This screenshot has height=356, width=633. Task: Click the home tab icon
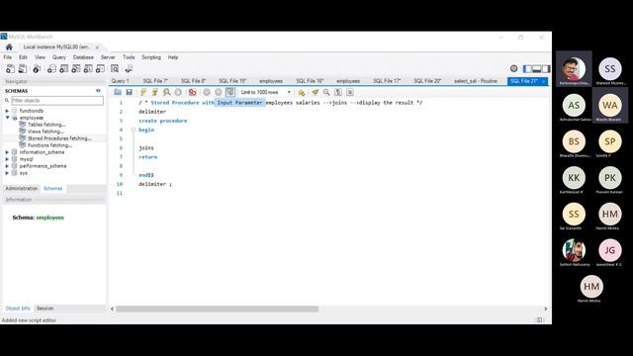tap(9, 46)
